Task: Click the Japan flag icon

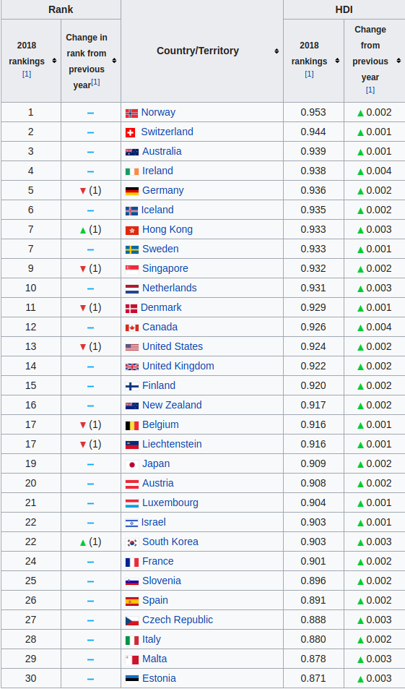Action: click(132, 464)
